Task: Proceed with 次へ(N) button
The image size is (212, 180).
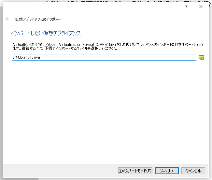Action: (167, 171)
